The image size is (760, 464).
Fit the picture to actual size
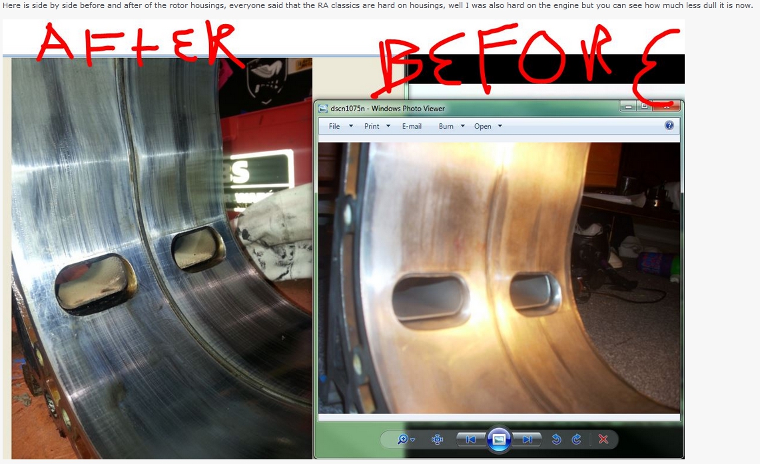click(437, 439)
